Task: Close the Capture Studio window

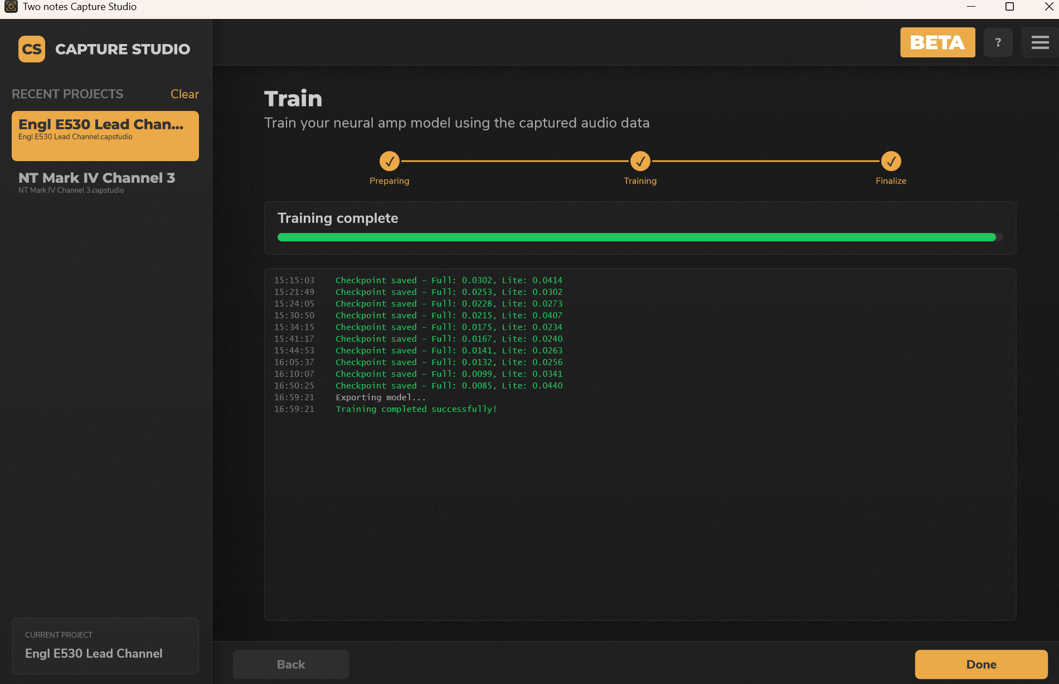Action: tap(1048, 7)
